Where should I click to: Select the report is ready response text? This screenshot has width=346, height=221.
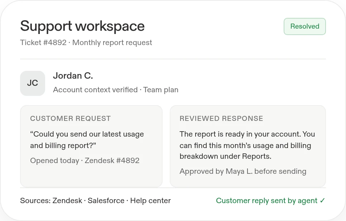pos(247,145)
